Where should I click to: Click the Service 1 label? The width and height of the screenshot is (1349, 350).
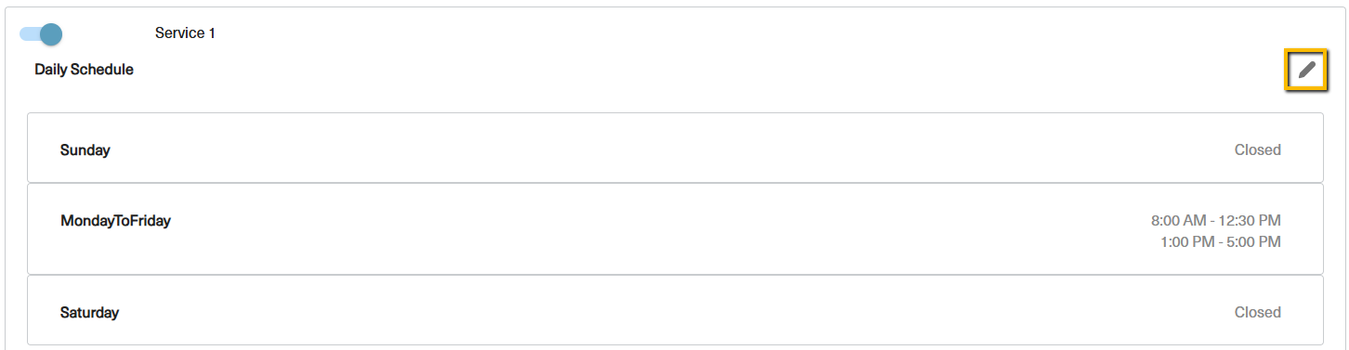tap(185, 33)
